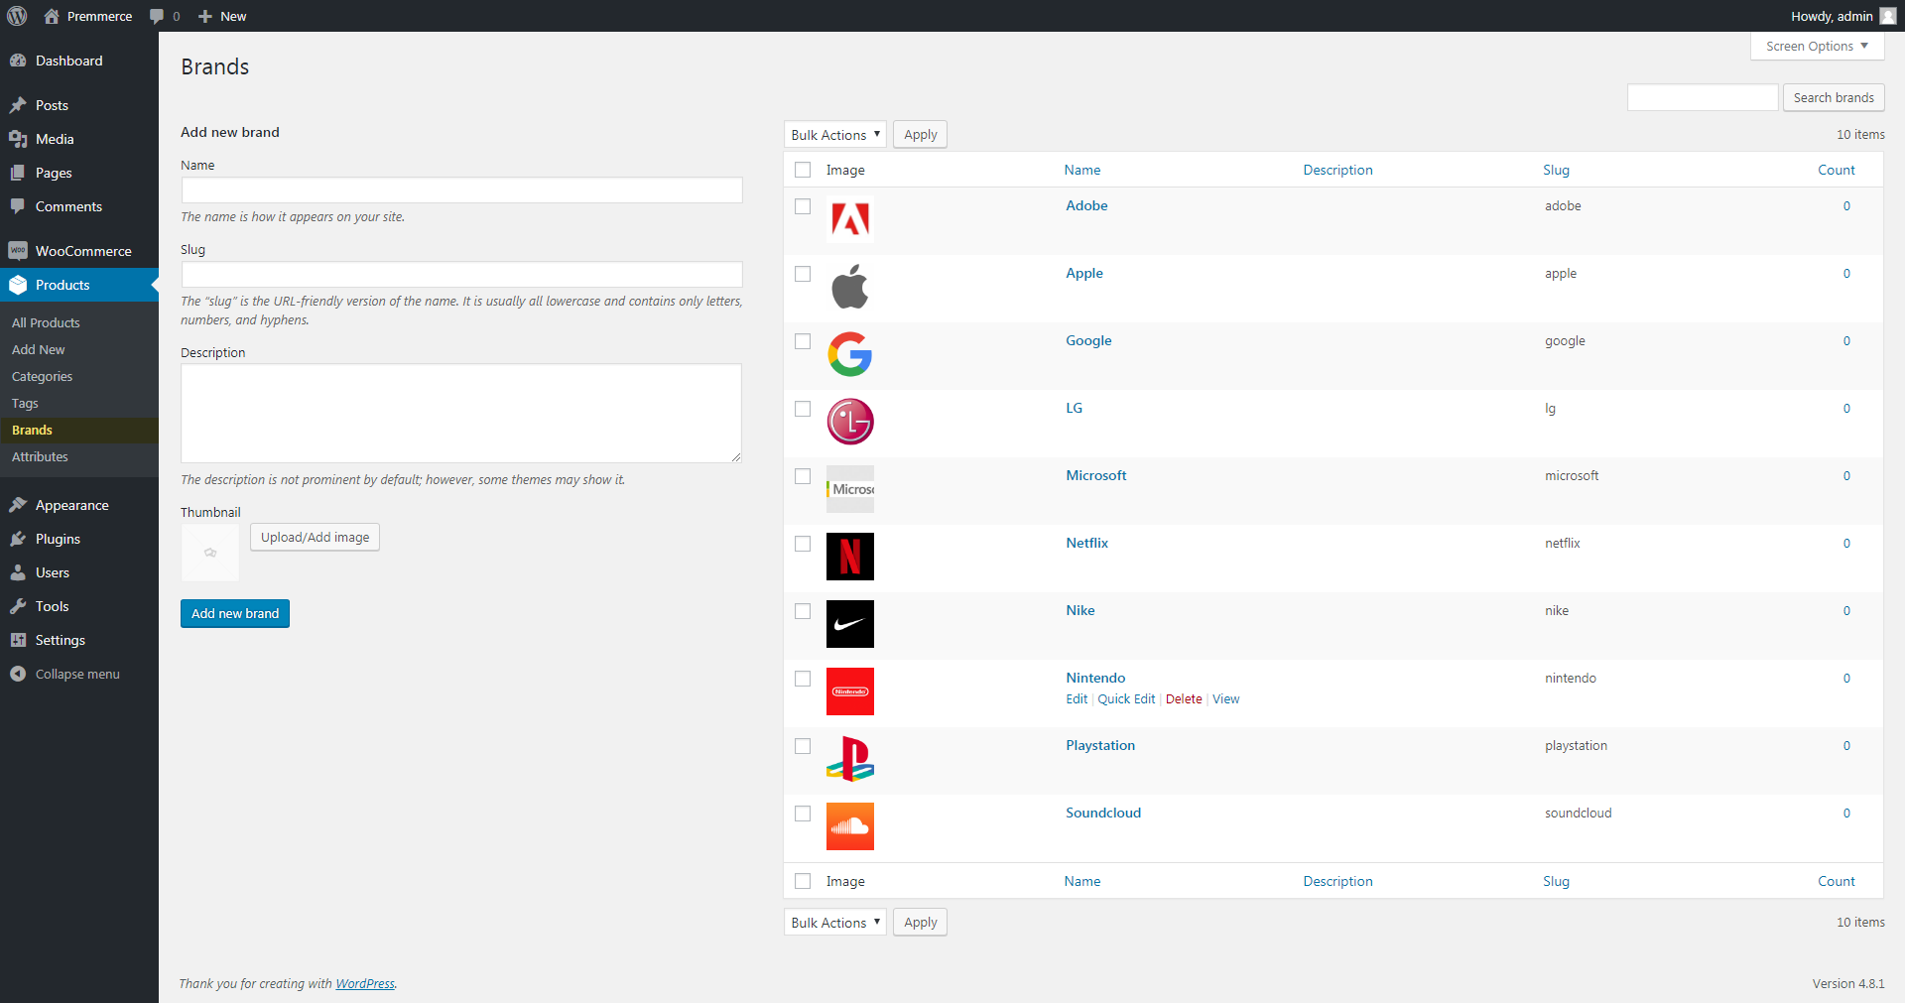Open Add New product submenu
The height and width of the screenshot is (1003, 1905).
point(39,349)
